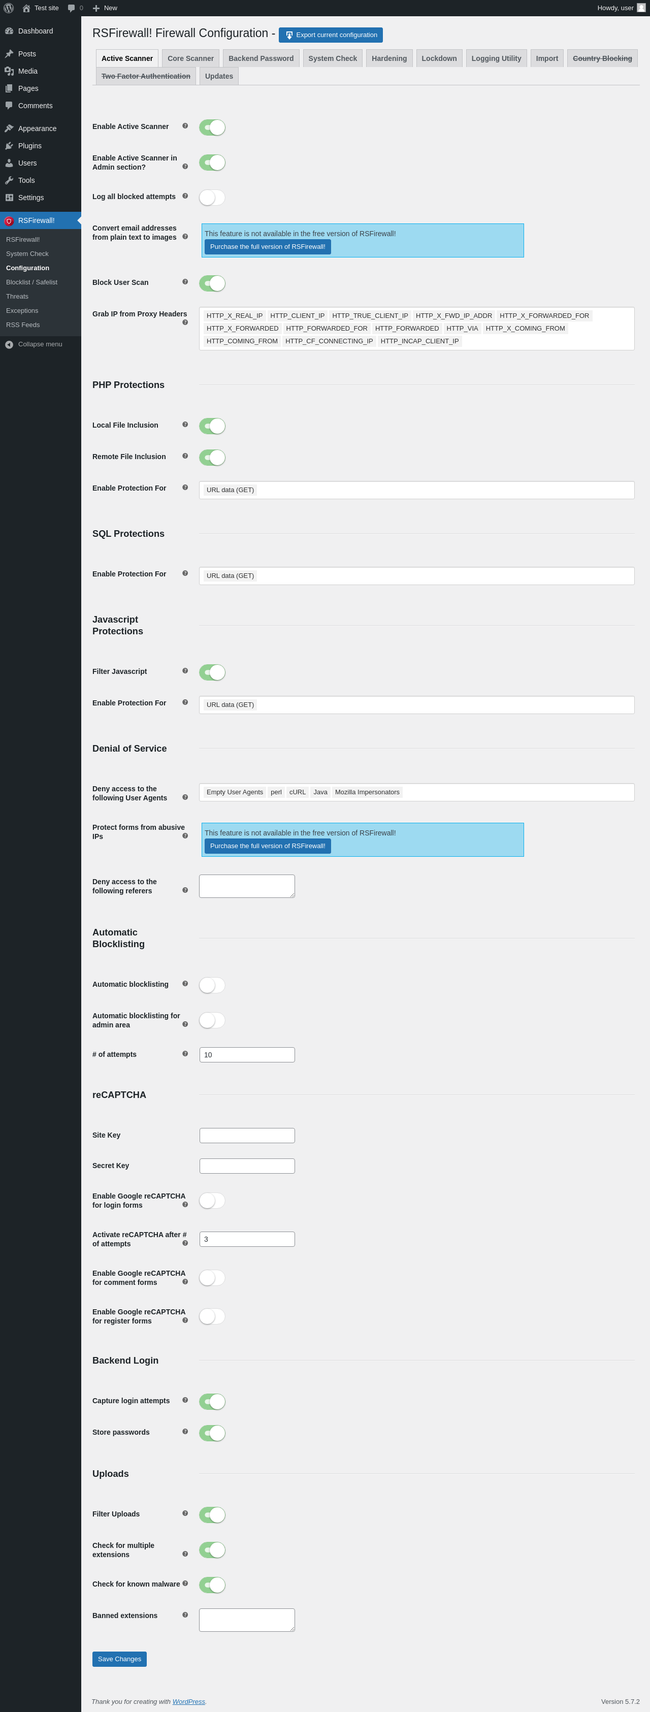This screenshot has width=650, height=1712.
Task: Click Purchase full version under Convert email addresses
Action: point(267,246)
